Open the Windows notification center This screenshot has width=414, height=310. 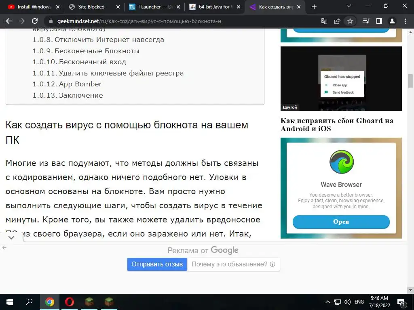pos(401,303)
